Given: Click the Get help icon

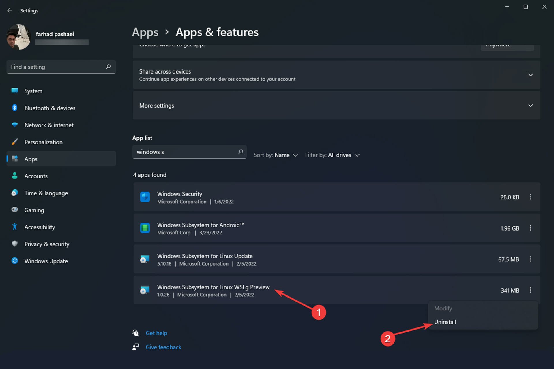Looking at the screenshot, I should tap(136, 333).
